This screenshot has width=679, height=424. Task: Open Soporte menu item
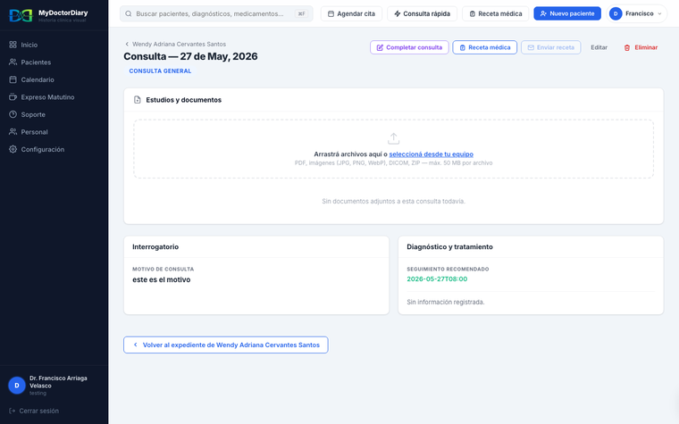(x=54, y=114)
